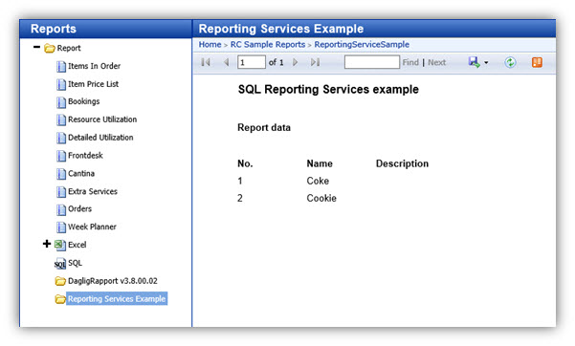The image size is (575, 346).
Task: Collapse the Report folder tree node
Action: coord(36,47)
